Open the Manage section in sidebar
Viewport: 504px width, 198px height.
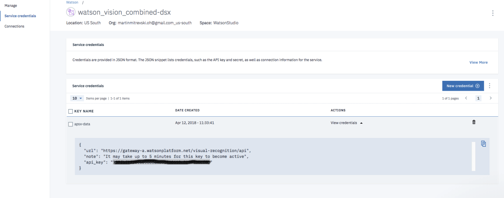[x=11, y=5]
